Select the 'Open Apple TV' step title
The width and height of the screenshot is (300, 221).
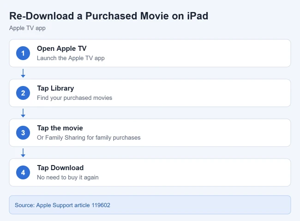(61, 49)
